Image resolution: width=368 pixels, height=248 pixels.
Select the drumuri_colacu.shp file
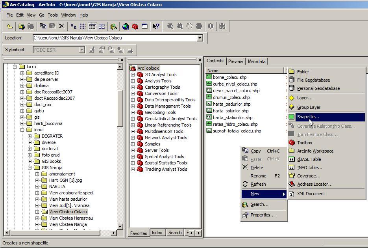point(231,97)
